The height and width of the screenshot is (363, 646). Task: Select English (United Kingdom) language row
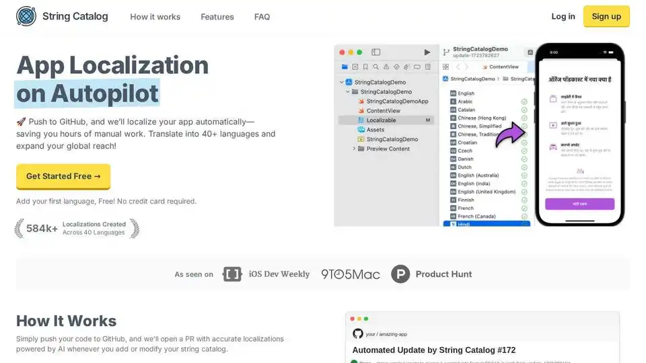(x=483, y=192)
